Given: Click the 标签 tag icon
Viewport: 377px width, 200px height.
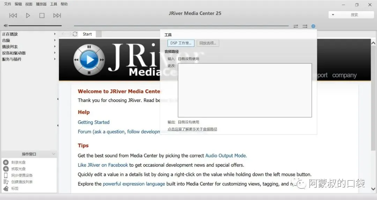Looking at the screenshot, I should coord(6,189).
